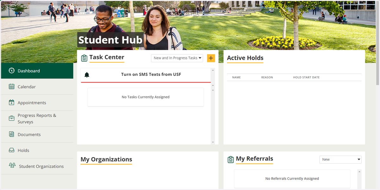The height and width of the screenshot is (190, 380).
Task: Click the Student Hub banner title
Action: tap(110, 40)
